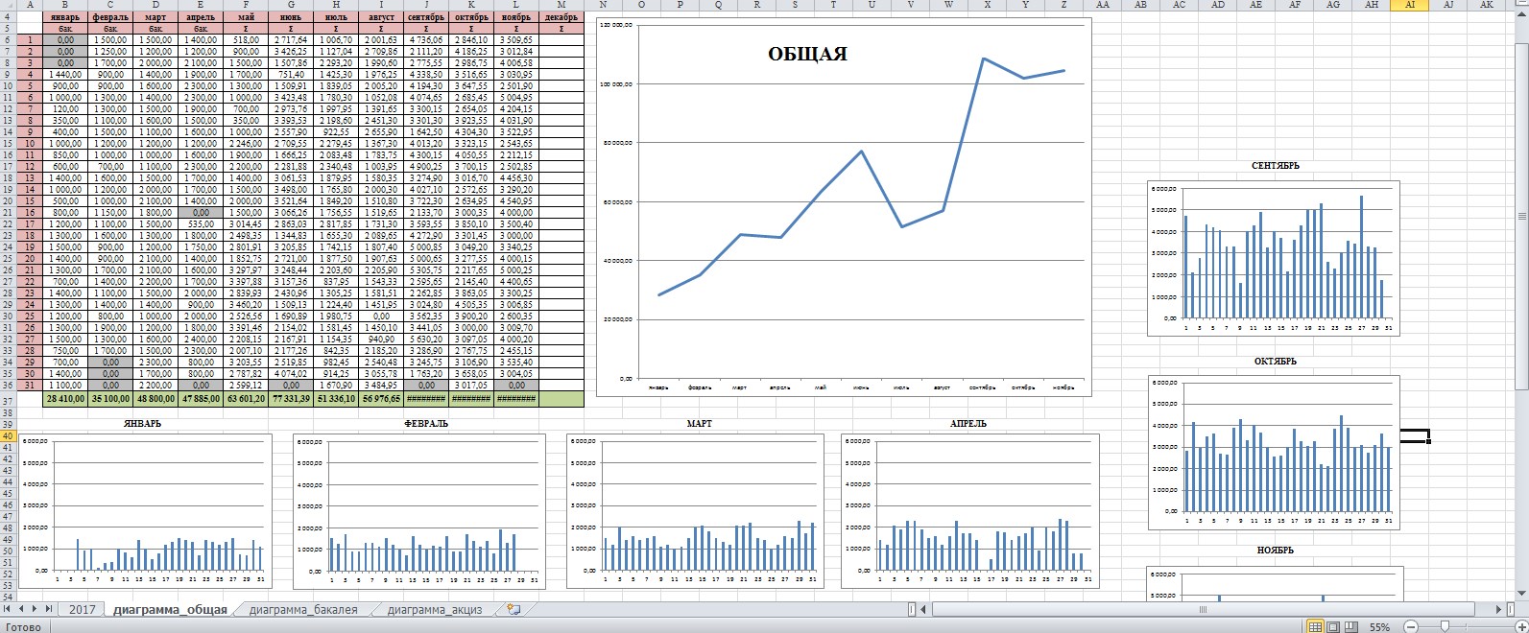Click the декабрь header cell
Screen dimensions: 1529x633
pyautogui.click(x=561, y=17)
